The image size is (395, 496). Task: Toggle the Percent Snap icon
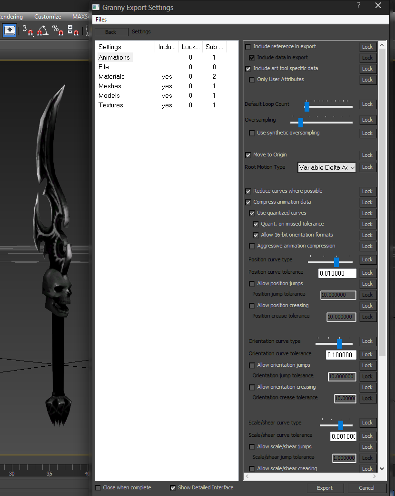click(x=58, y=31)
